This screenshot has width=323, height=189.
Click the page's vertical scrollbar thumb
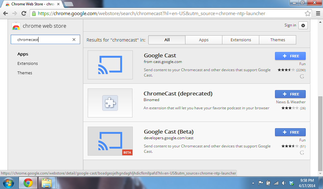click(x=320, y=134)
